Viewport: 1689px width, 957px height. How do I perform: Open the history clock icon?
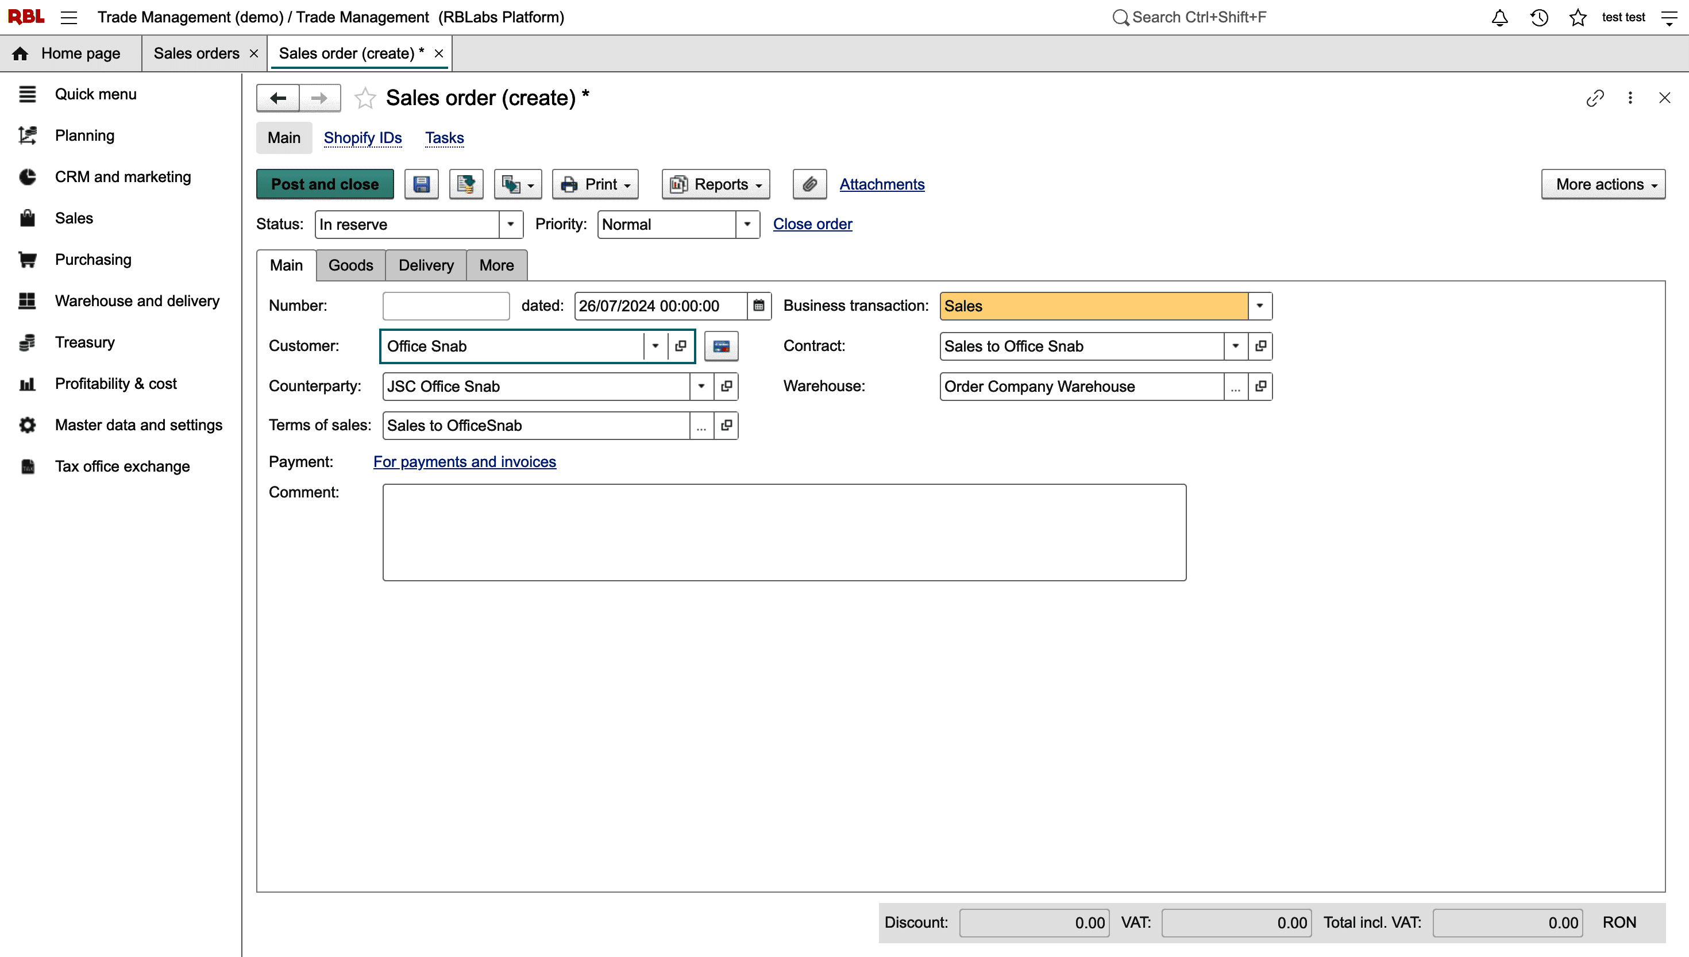click(x=1538, y=17)
